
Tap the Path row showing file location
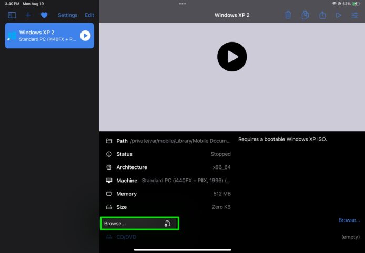pyautogui.click(x=168, y=141)
